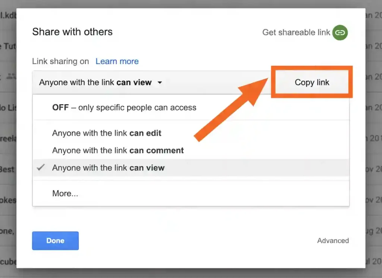Select OFF – only specific people can access
The height and width of the screenshot is (278, 382).
191,108
